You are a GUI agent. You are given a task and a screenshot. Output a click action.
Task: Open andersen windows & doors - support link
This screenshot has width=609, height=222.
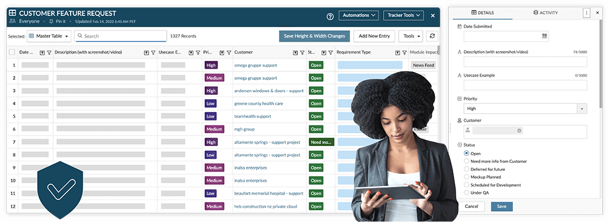coord(269,91)
